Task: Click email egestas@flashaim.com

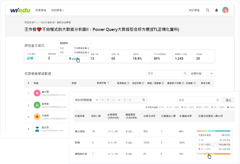Action: tap(53, 131)
